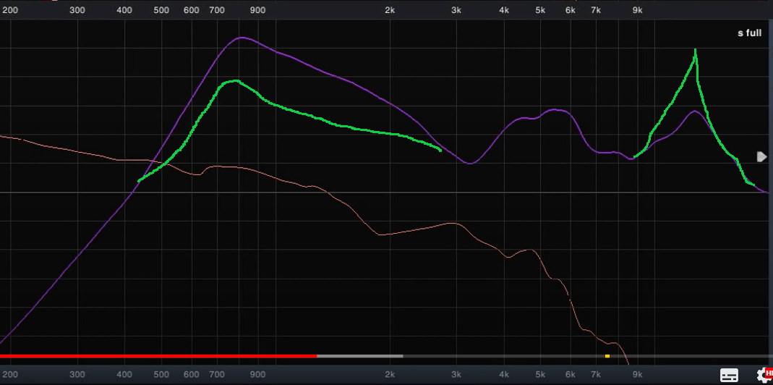Click the 2k label on the top frequency ruler
The width and height of the screenshot is (773, 385).
[x=390, y=10]
